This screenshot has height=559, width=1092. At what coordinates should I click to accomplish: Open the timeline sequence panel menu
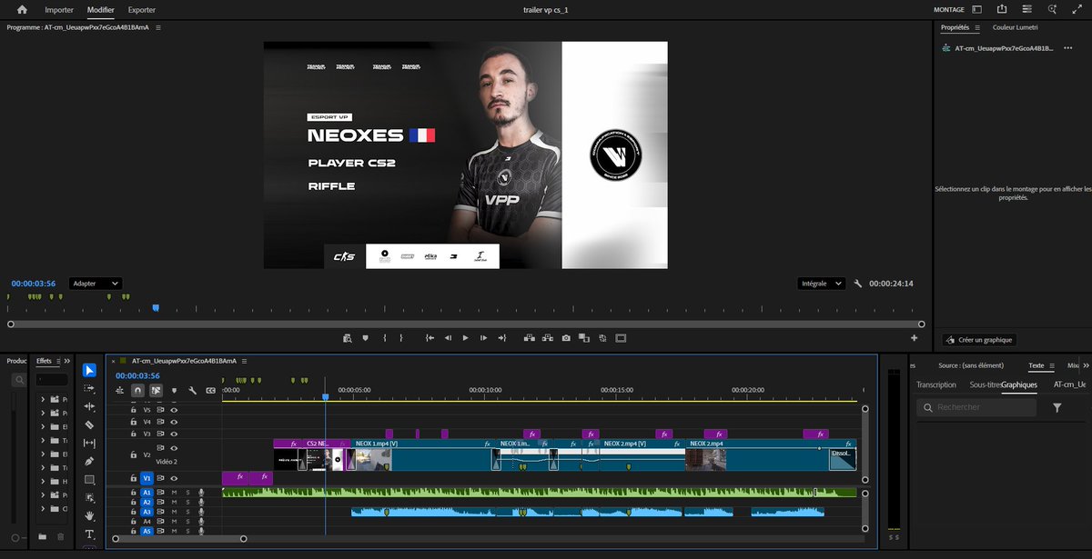(x=245, y=360)
